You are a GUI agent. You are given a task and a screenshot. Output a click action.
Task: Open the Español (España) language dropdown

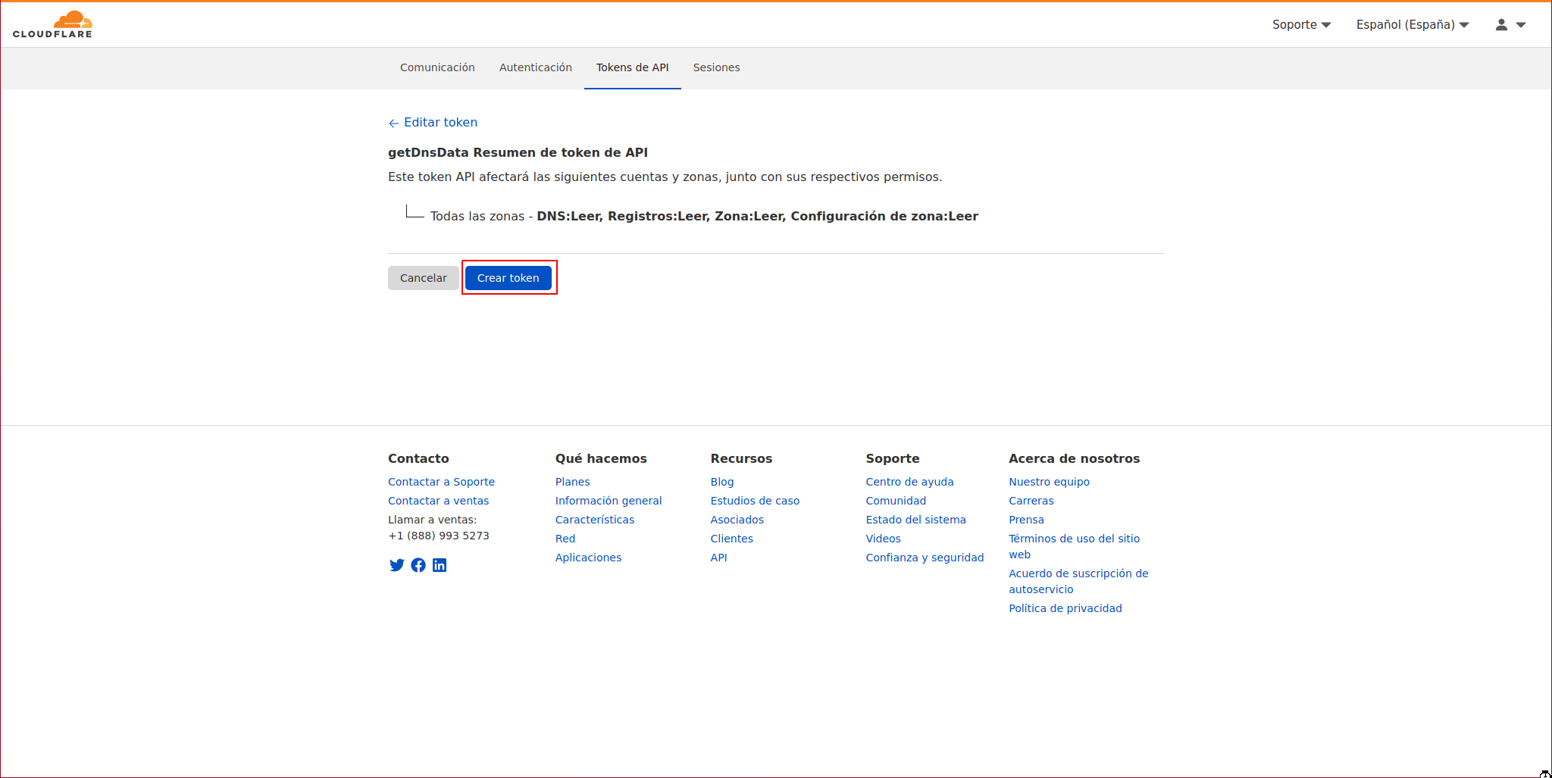[x=1412, y=25]
